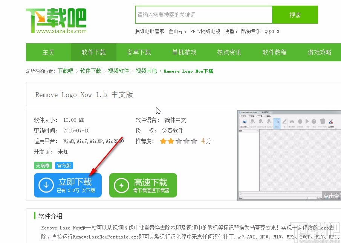Screen dimensions: 341x243
Task: Open the 游戏攻略 navigation tab
Action: coord(319,52)
